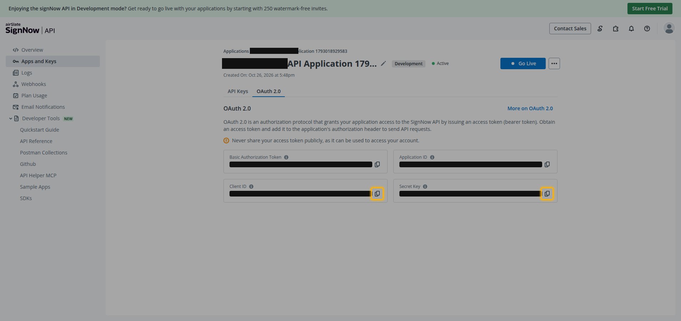Viewport: 681px width, 321px height.
Task: Show info tooltip for Application ID
Action: pyautogui.click(x=432, y=157)
